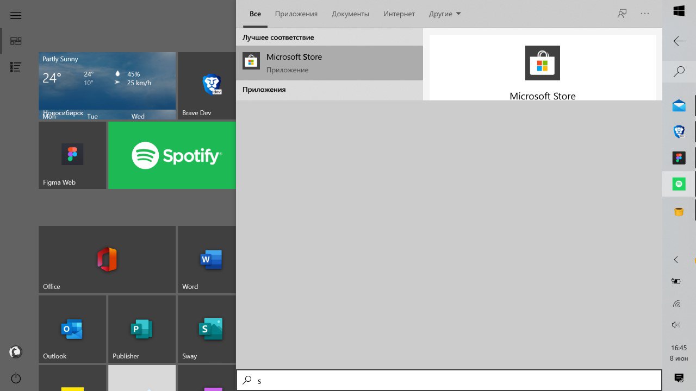Click the Power button icon
This screenshot has width=696, height=391.
16,378
